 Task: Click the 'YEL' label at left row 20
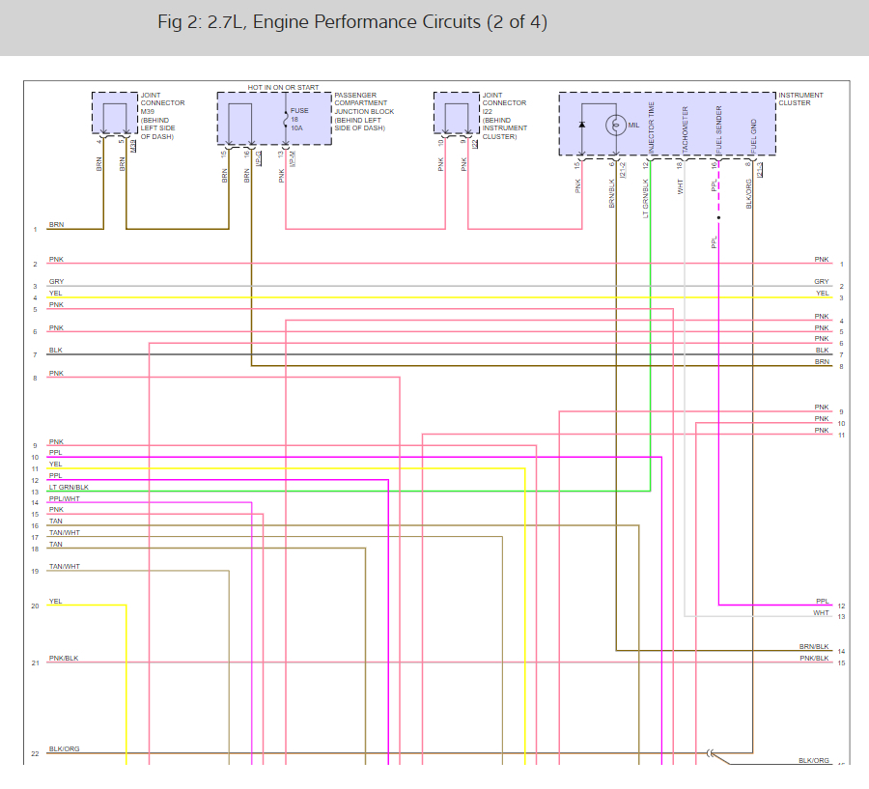55,602
